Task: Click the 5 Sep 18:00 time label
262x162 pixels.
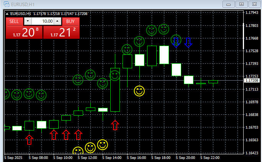Action: click(161, 158)
